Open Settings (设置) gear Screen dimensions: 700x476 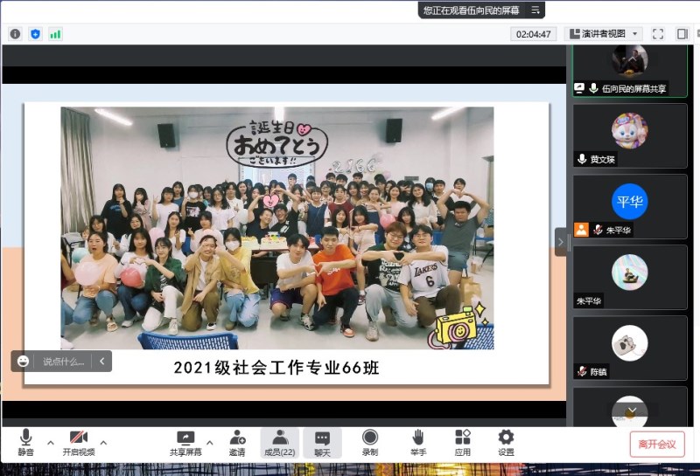click(x=506, y=443)
